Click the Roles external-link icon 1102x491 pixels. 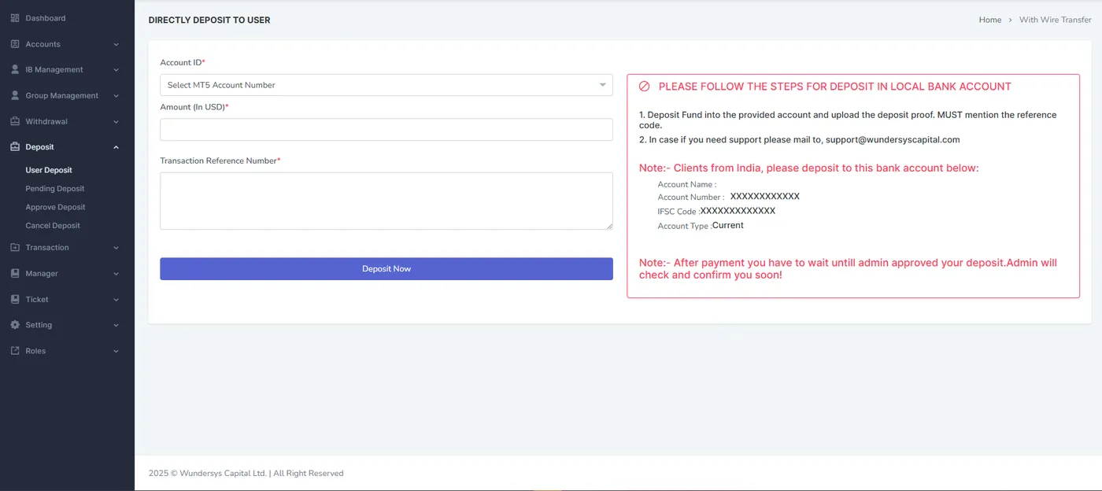(15, 351)
